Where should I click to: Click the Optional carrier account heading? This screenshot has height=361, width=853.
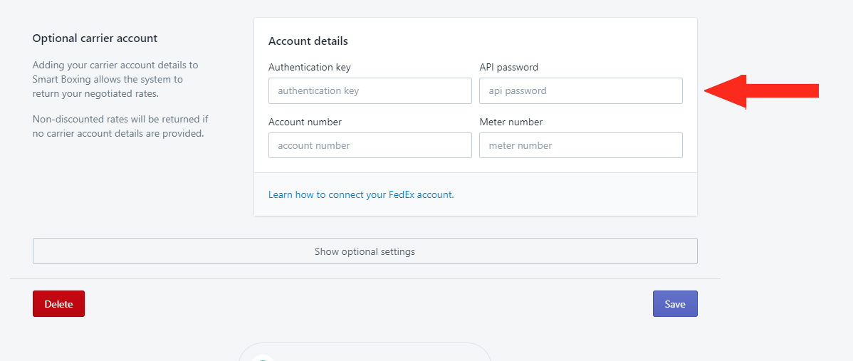95,38
